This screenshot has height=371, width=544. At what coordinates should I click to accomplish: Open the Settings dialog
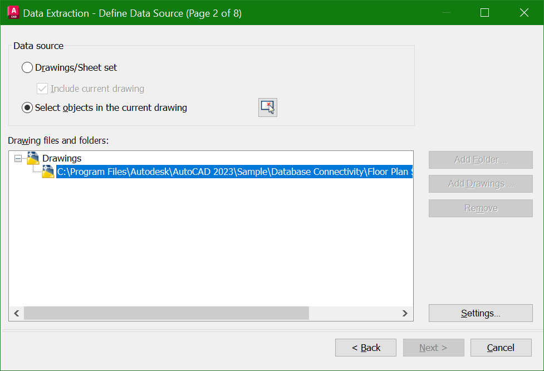pos(481,313)
